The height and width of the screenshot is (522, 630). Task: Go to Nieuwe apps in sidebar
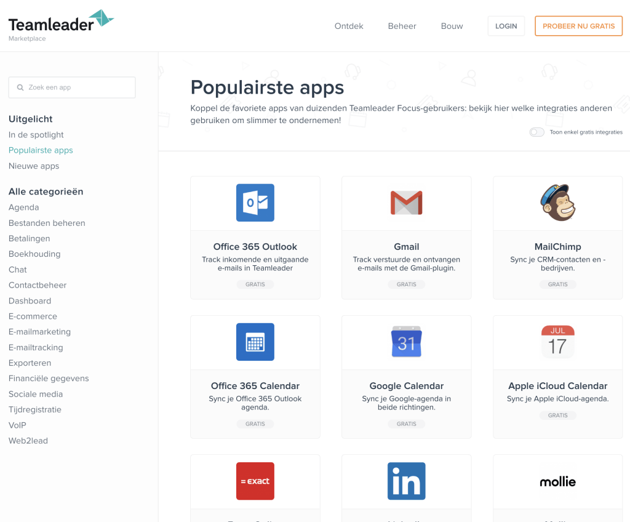(x=34, y=166)
